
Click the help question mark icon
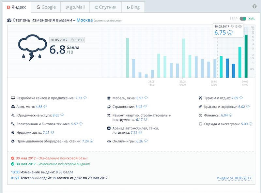(x=254, y=7)
